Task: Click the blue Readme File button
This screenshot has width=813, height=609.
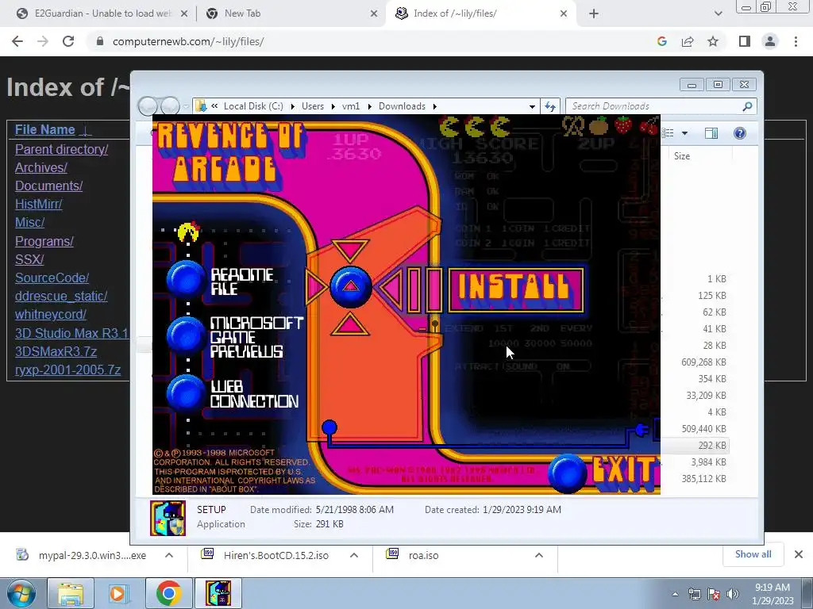Action: pos(186,280)
